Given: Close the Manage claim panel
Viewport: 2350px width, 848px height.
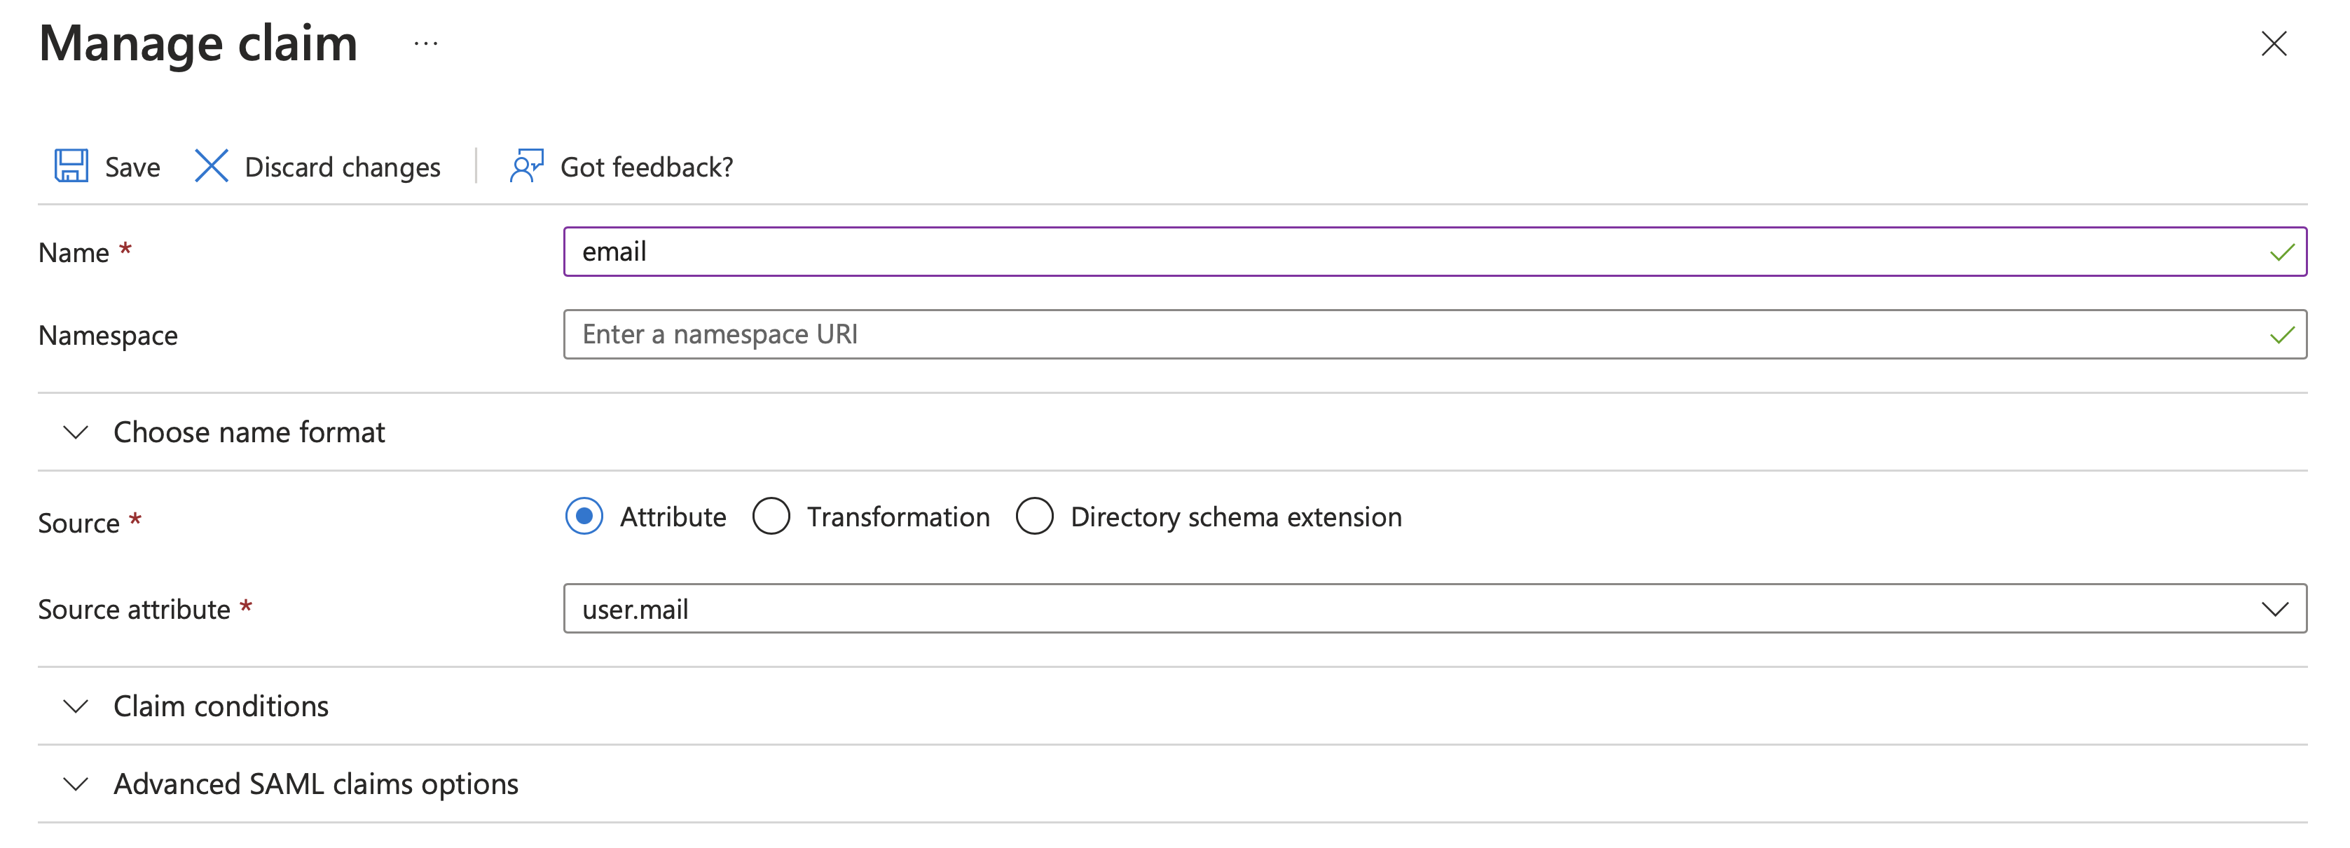Looking at the screenshot, I should coord(2274,44).
